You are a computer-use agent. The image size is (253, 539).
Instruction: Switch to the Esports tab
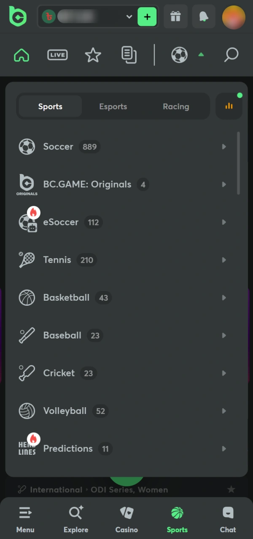click(x=113, y=106)
